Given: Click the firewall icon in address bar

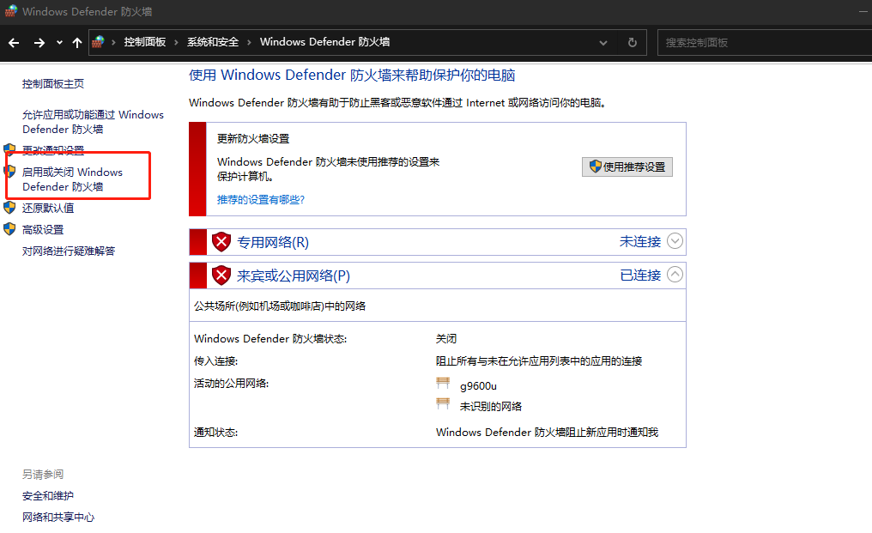Looking at the screenshot, I should point(99,42).
